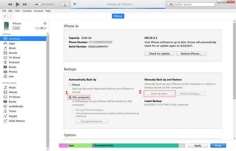The image size is (236, 151).
Task: Click the rewind previous track button
Action: 10,4
